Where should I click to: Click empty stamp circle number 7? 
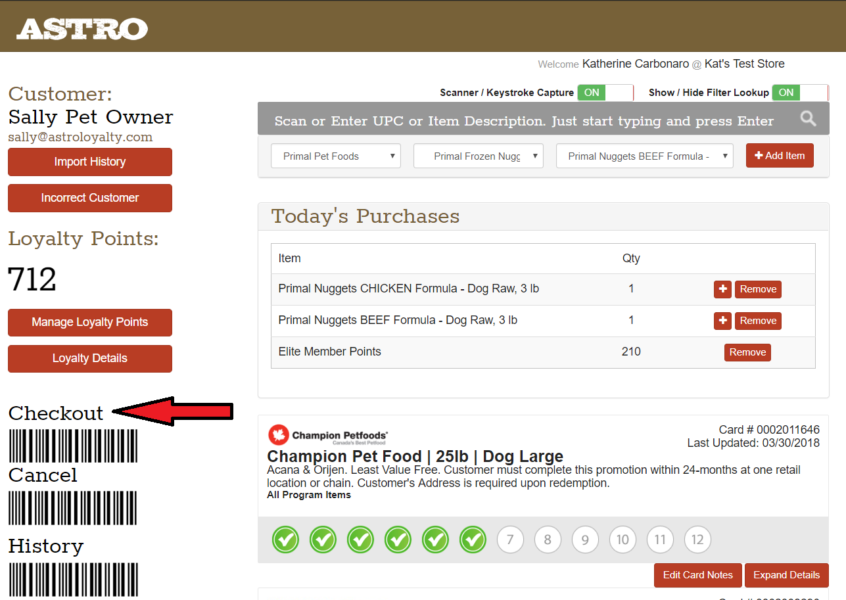(x=510, y=540)
